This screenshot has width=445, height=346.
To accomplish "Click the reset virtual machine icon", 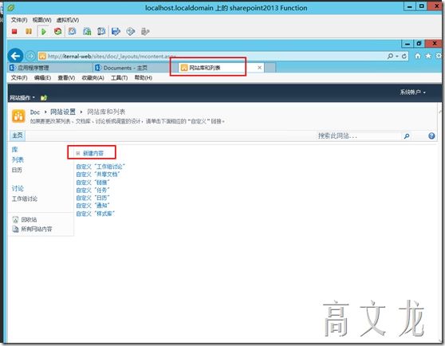I will 58,31.
